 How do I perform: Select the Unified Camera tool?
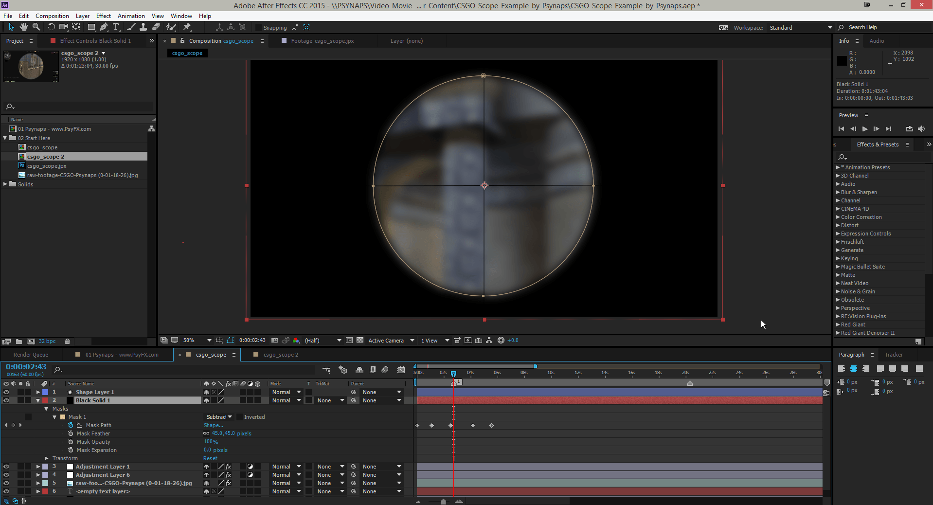click(64, 27)
